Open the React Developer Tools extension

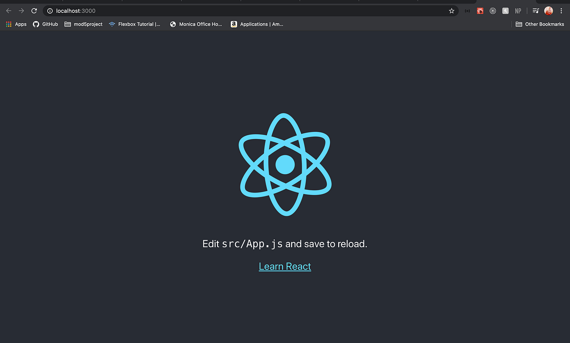[480, 10]
